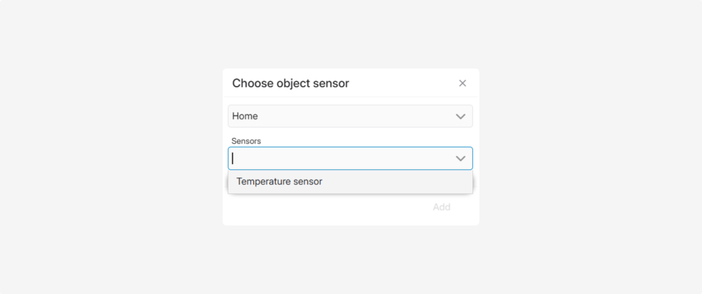The width and height of the screenshot is (702, 294).
Task: Close the Choose object sensor dialog
Action: [x=462, y=83]
